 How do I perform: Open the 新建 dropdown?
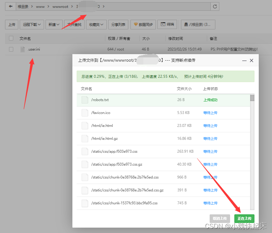54,24
